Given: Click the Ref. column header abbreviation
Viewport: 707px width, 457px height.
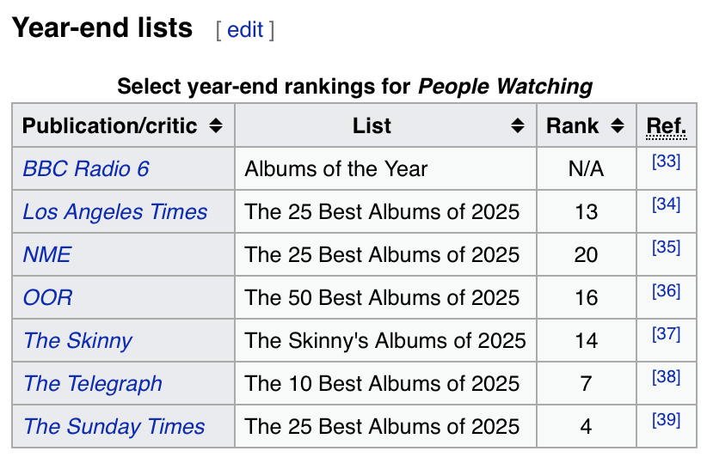Looking at the screenshot, I should pos(666,126).
